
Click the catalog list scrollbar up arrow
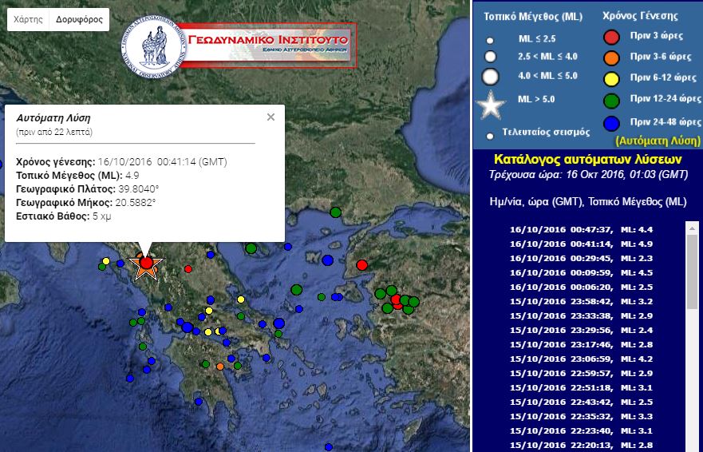(692, 228)
